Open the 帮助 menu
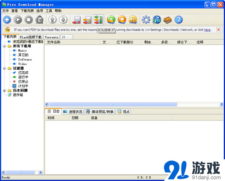The image size is (225, 181). pos(58,11)
